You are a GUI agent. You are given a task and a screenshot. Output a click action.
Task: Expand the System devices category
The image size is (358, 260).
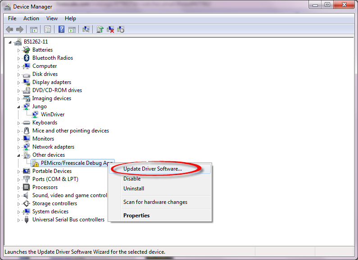[18, 212]
